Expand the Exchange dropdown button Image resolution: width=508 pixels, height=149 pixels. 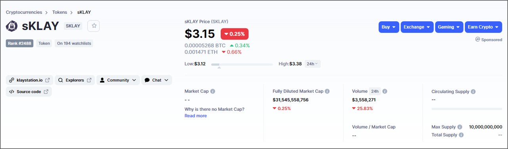coord(417,27)
